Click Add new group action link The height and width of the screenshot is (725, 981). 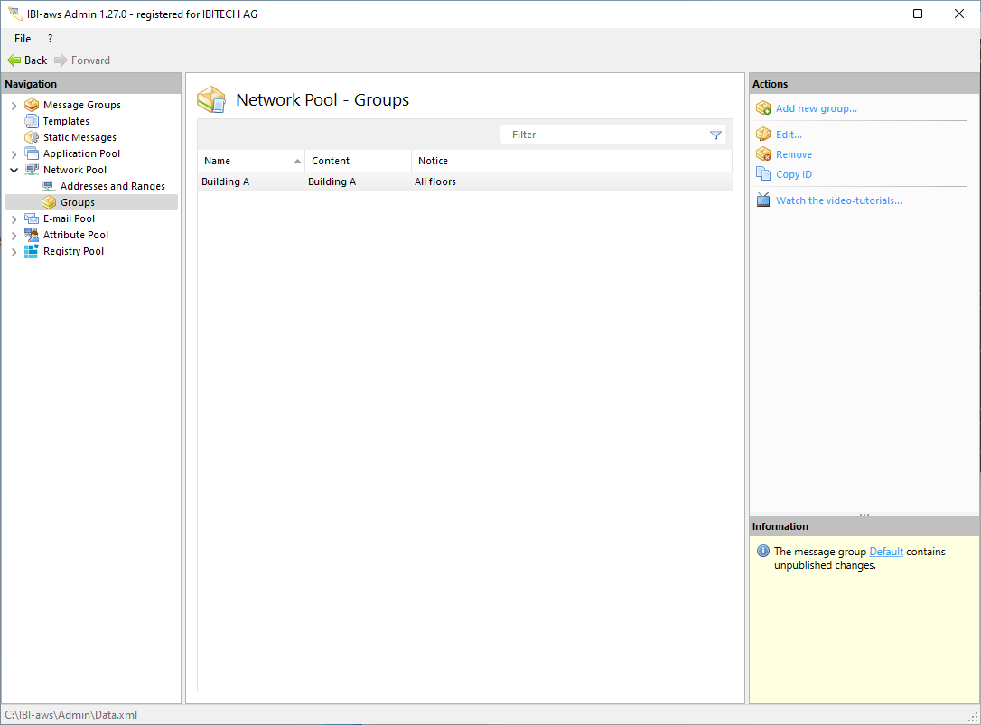pos(816,108)
